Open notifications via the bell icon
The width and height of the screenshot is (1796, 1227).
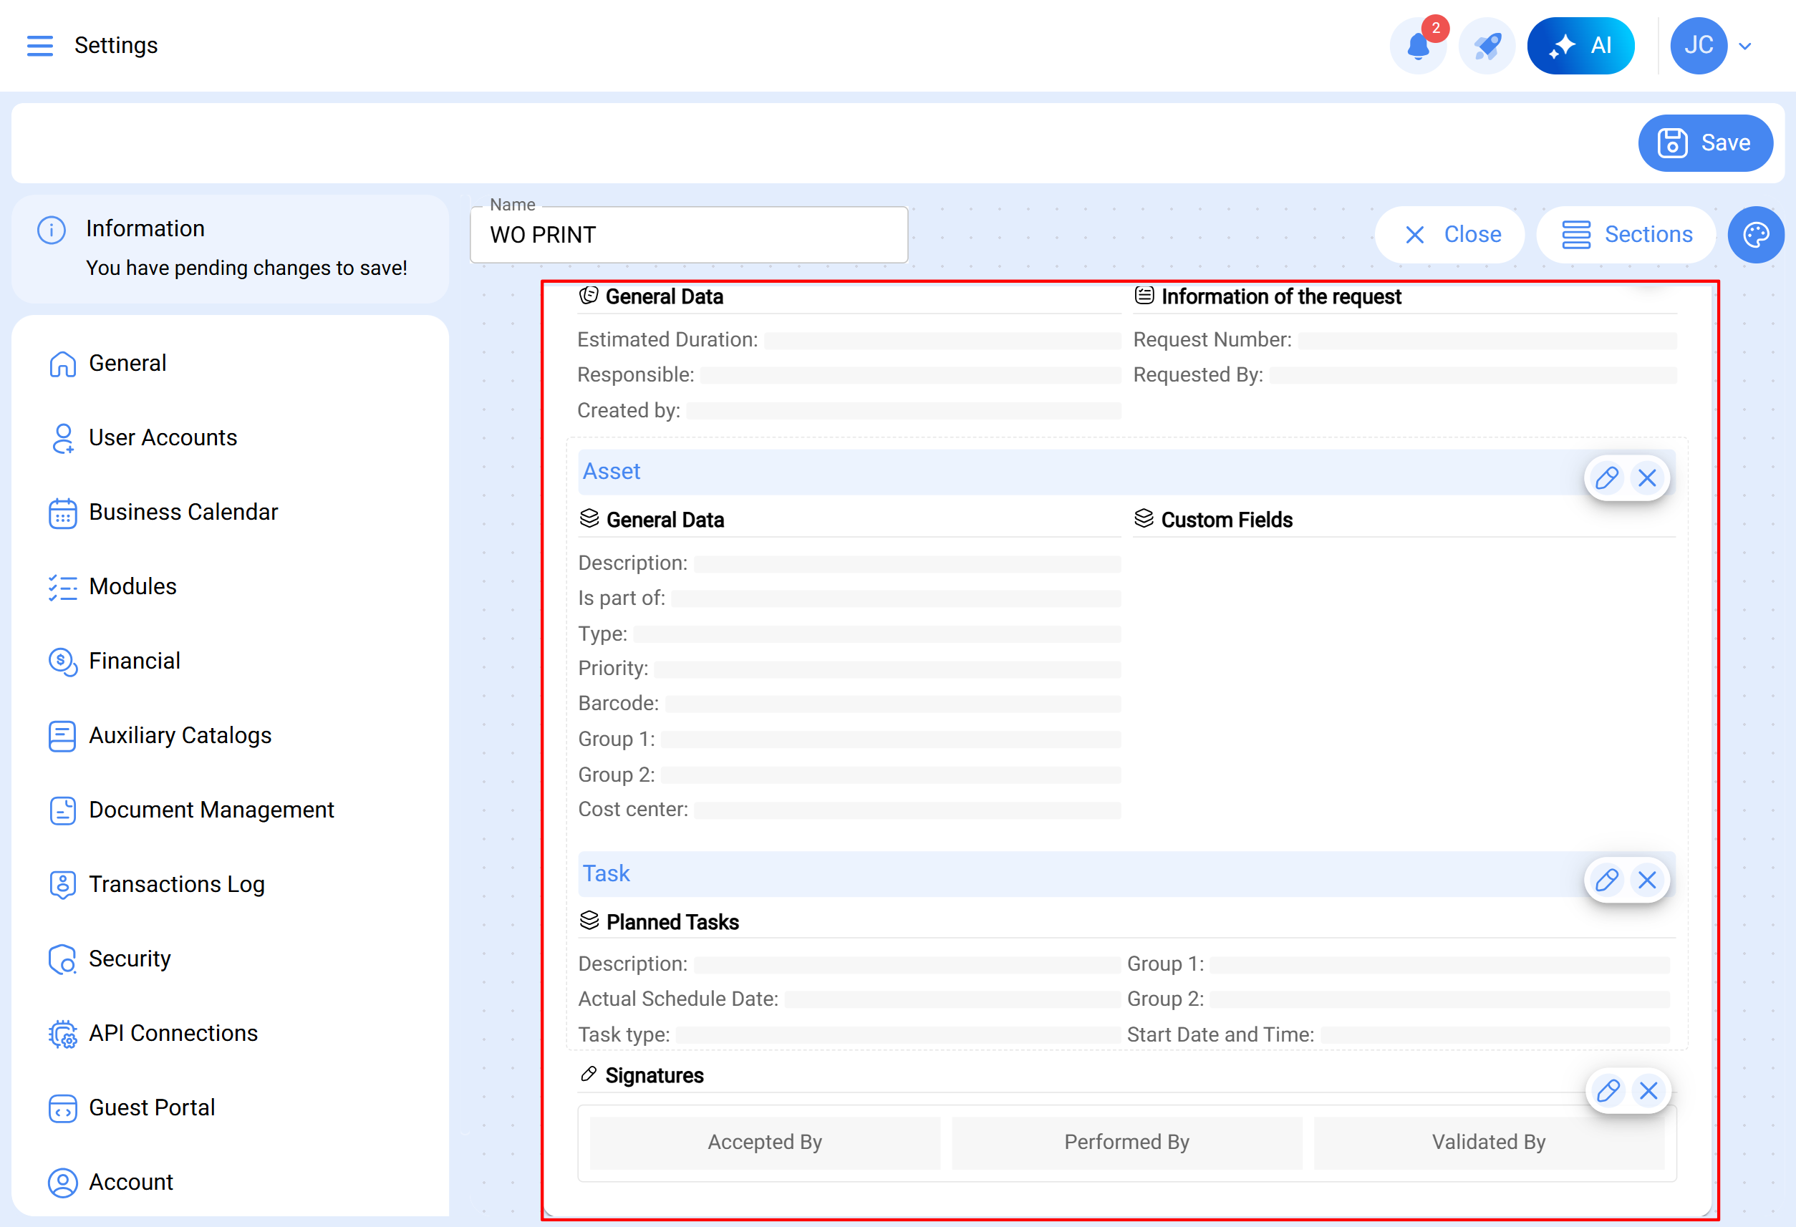tap(1419, 46)
